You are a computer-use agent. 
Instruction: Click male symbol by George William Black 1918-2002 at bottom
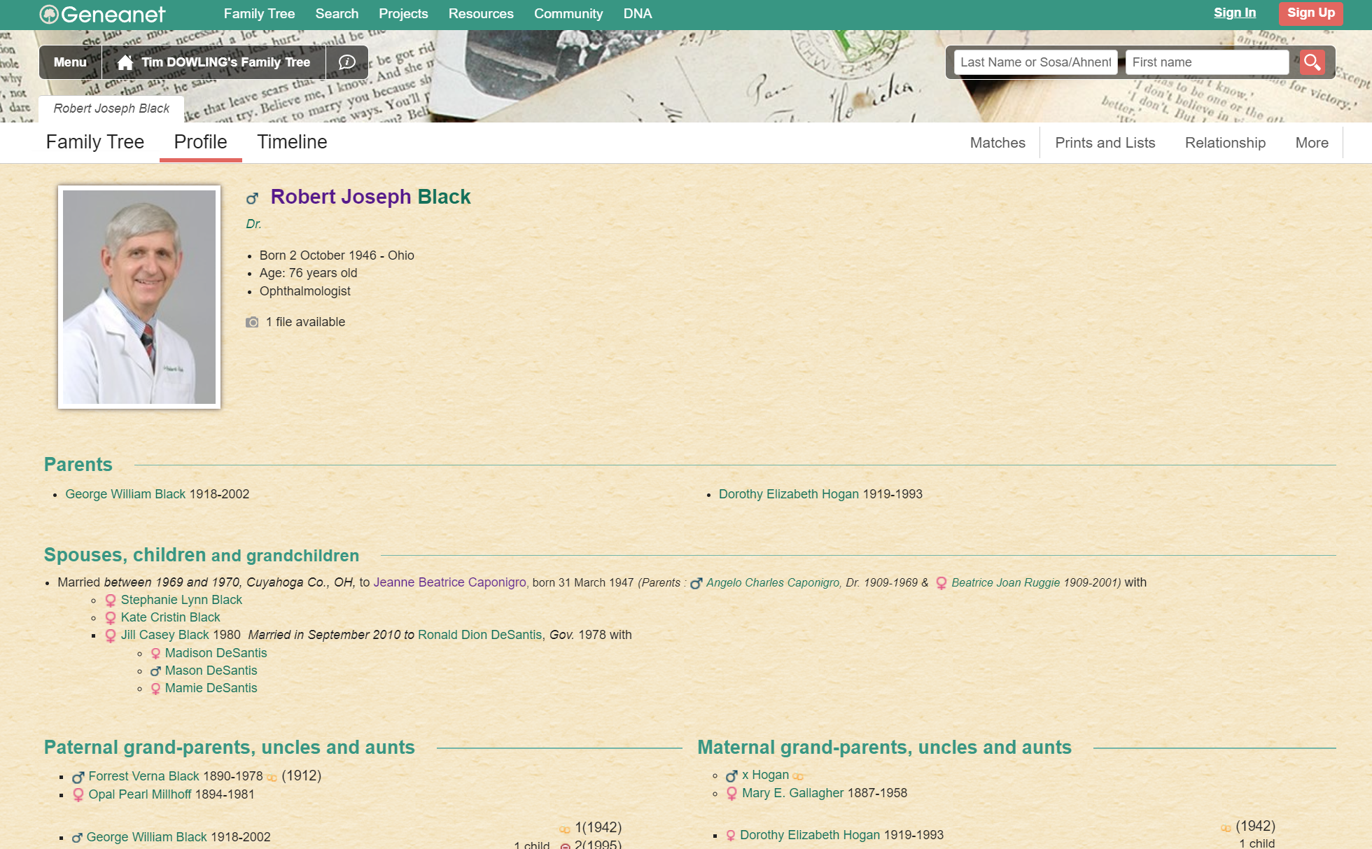tap(77, 838)
